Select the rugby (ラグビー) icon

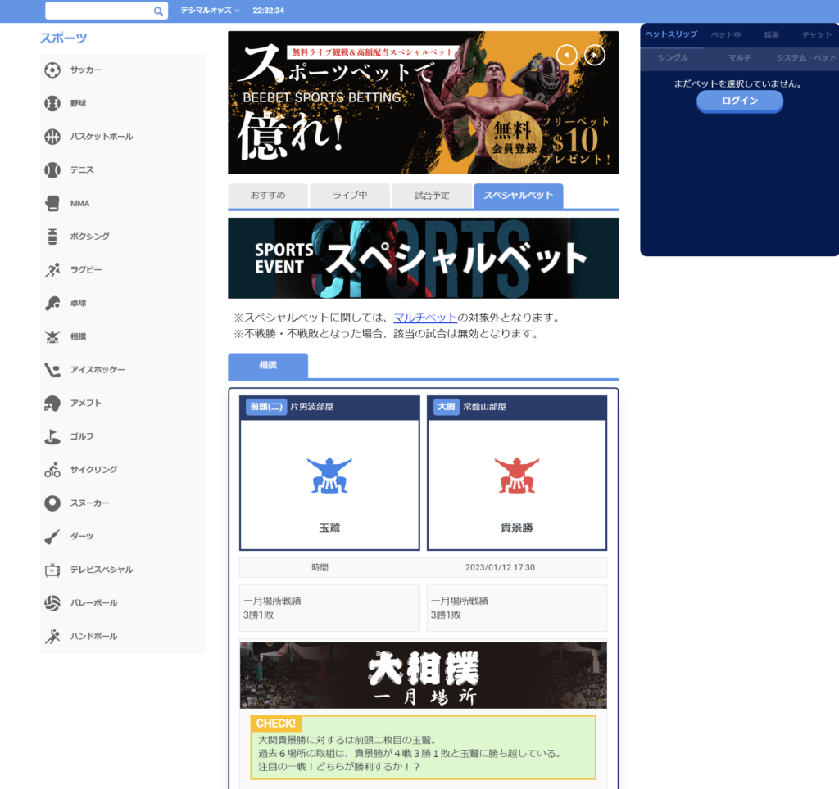click(x=52, y=270)
